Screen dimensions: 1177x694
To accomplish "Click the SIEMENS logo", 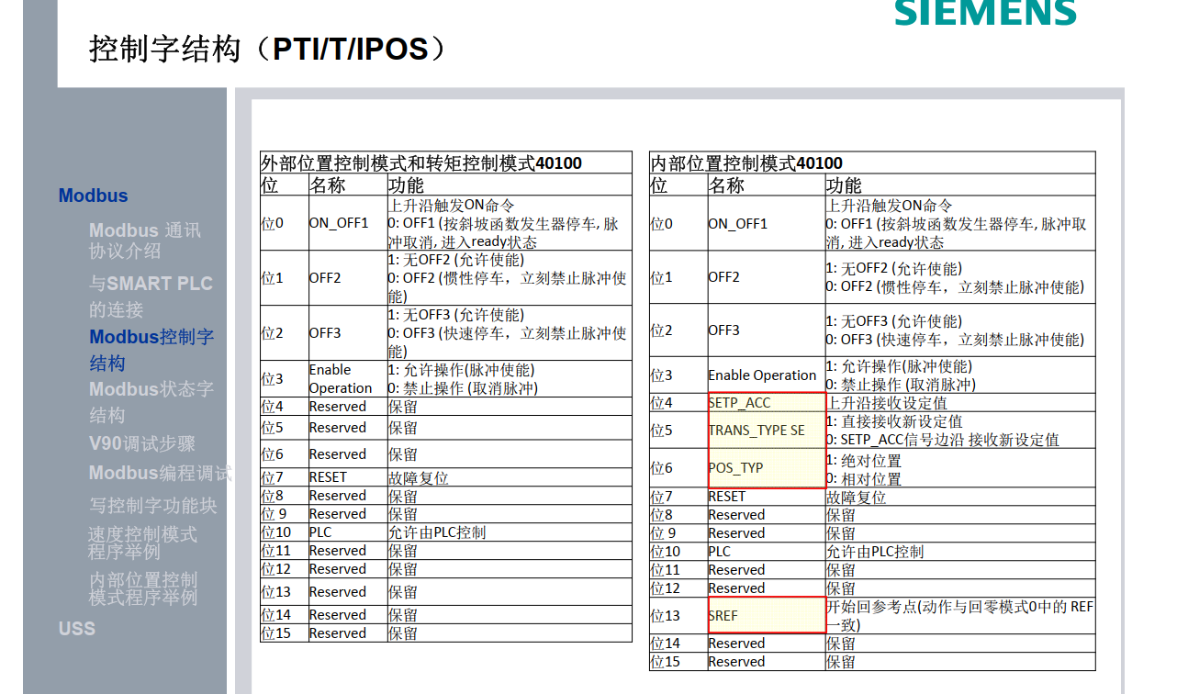I will [x=986, y=12].
